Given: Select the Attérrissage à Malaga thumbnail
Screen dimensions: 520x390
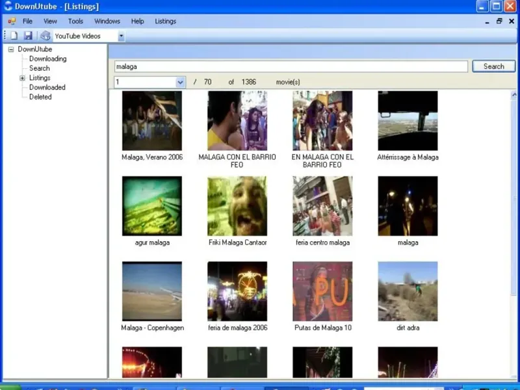Looking at the screenshot, I should tap(408, 121).
